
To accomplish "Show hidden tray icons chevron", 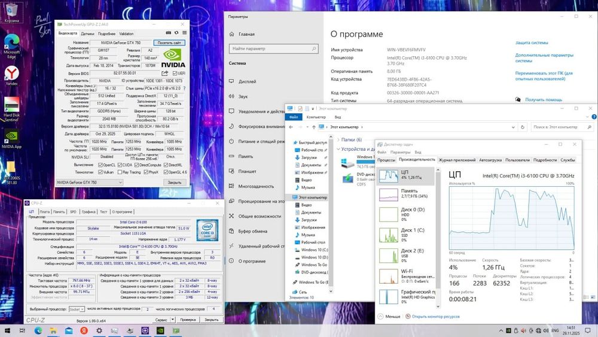I will pos(501,330).
